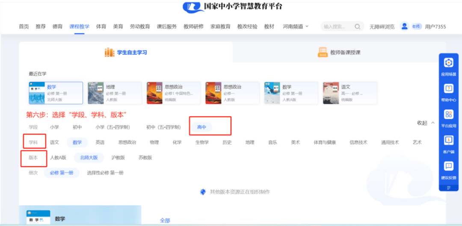Select 物理 subject
Image resolution: width=462 pixels, height=226 pixels.
pos(154,142)
